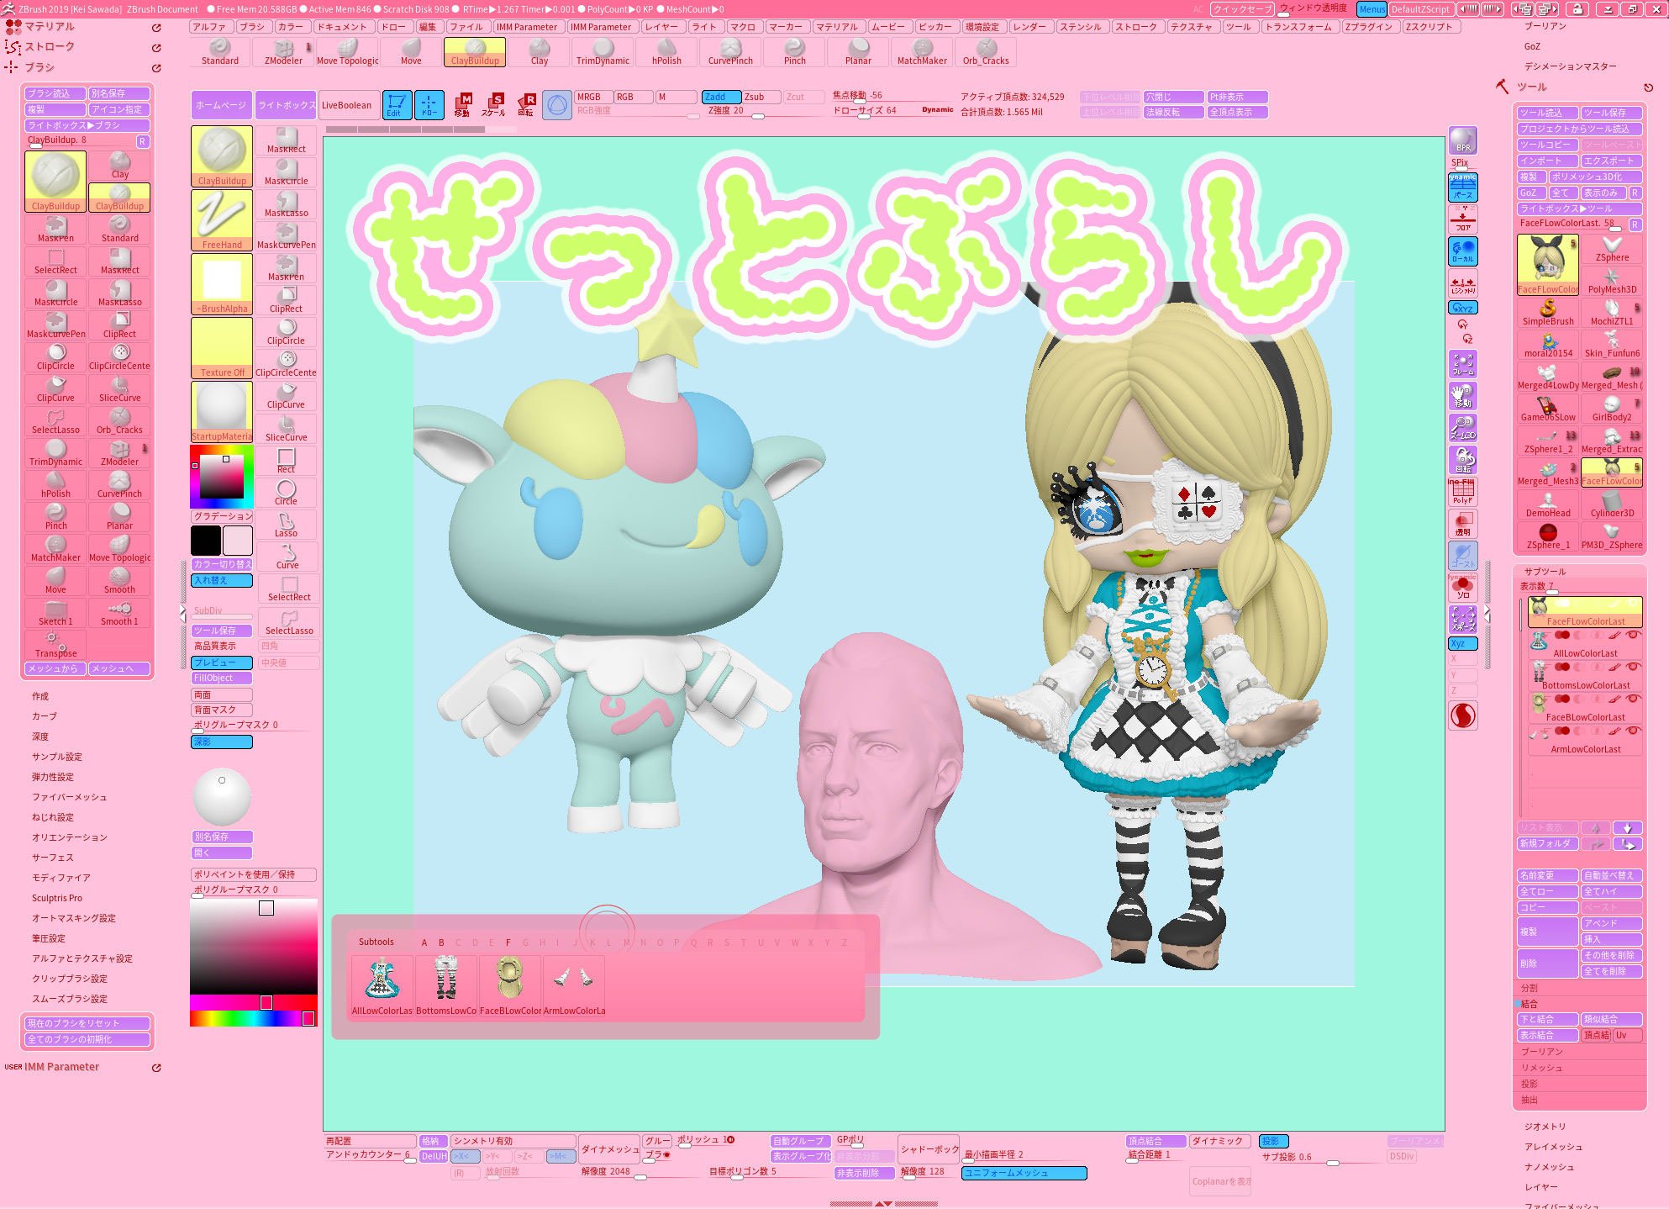This screenshot has width=1669, height=1209.
Task: Expand the ブーリアン subtool section
Action: click(1541, 1052)
